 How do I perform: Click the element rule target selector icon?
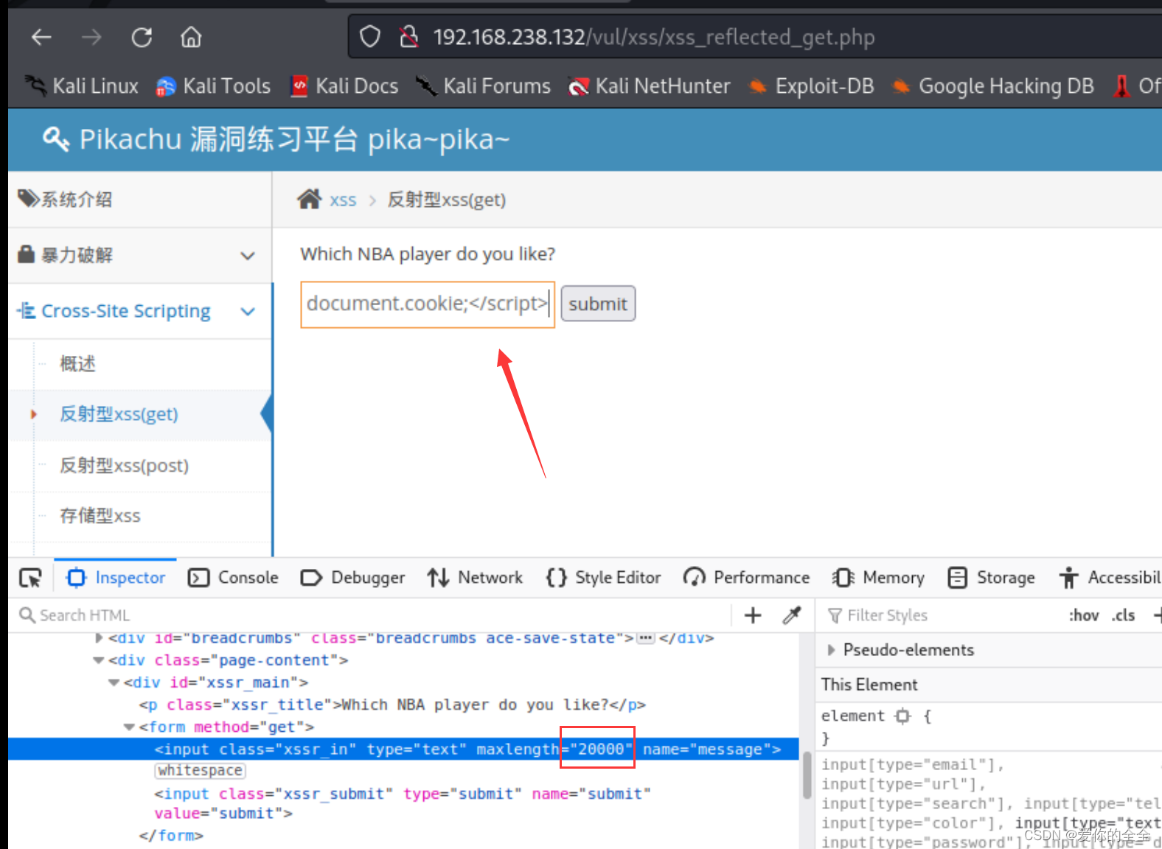point(903,716)
